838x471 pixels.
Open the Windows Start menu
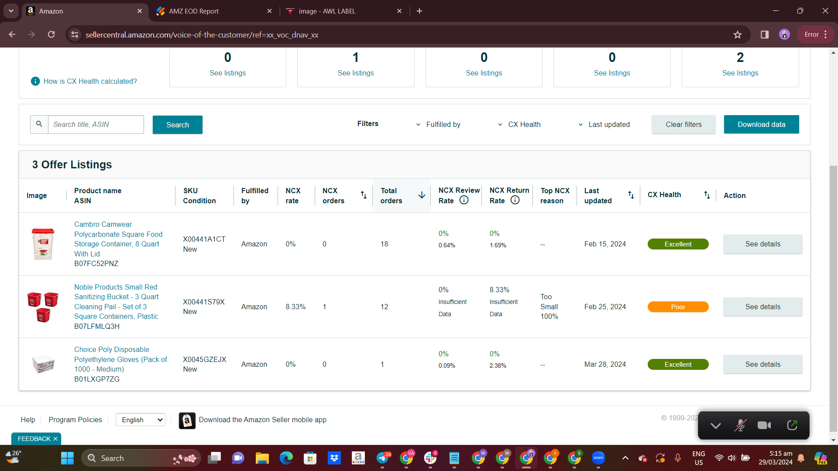coord(67,458)
